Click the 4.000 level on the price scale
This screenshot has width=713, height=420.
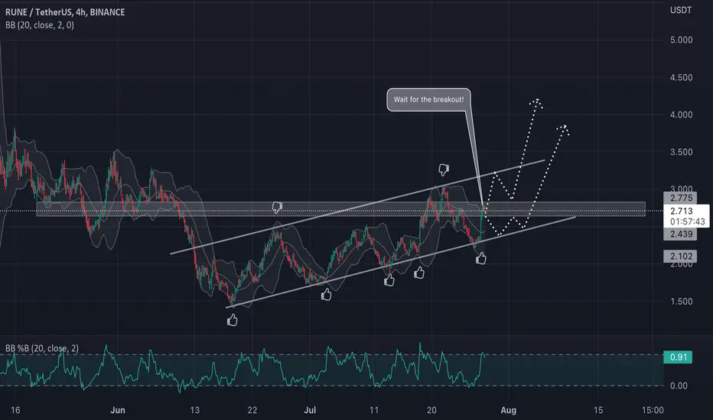pos(681,115)
